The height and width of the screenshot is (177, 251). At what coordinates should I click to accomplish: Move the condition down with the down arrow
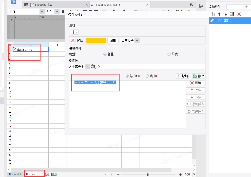coord(226,14)
